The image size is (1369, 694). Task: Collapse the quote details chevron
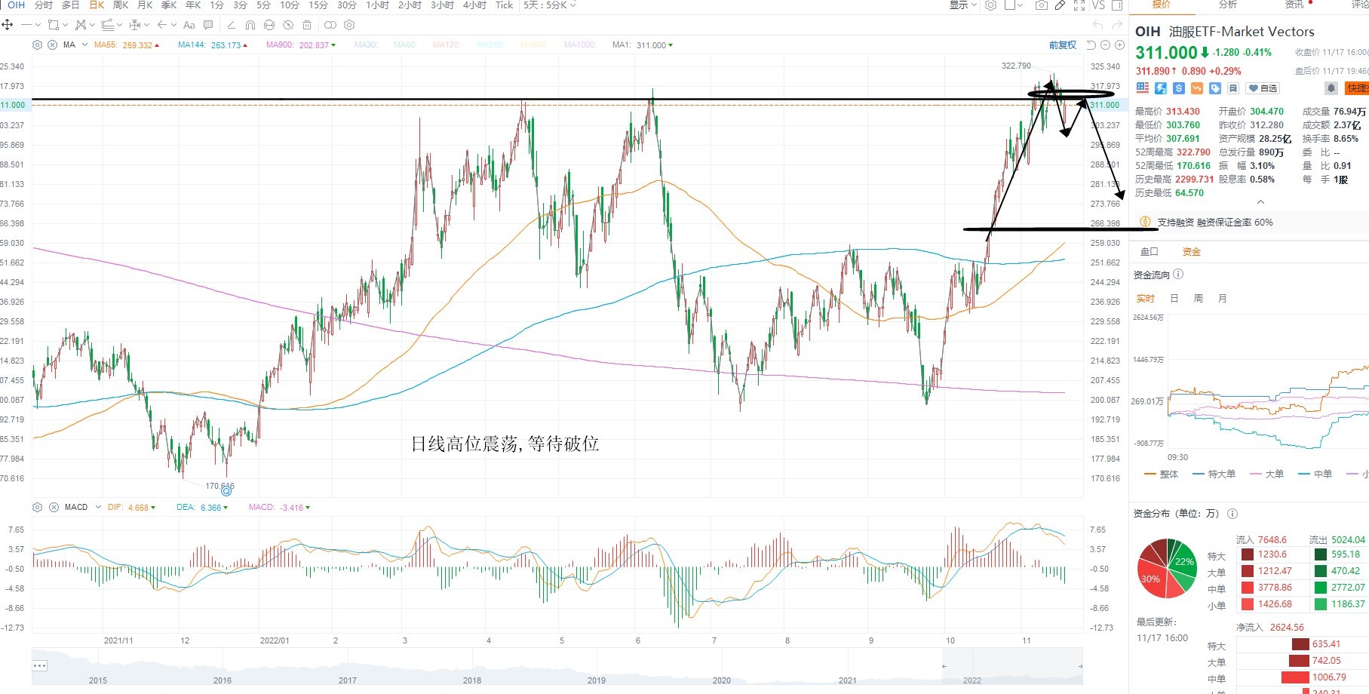click(1260, 202)
